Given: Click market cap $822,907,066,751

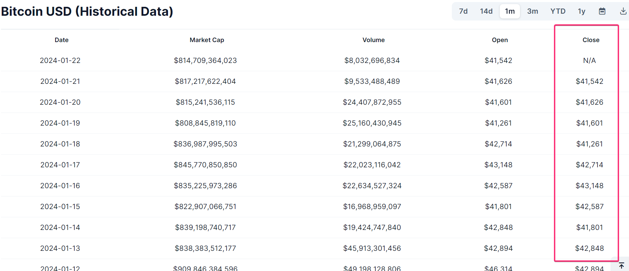Looking at the screenshot, I should pos(205,207).
